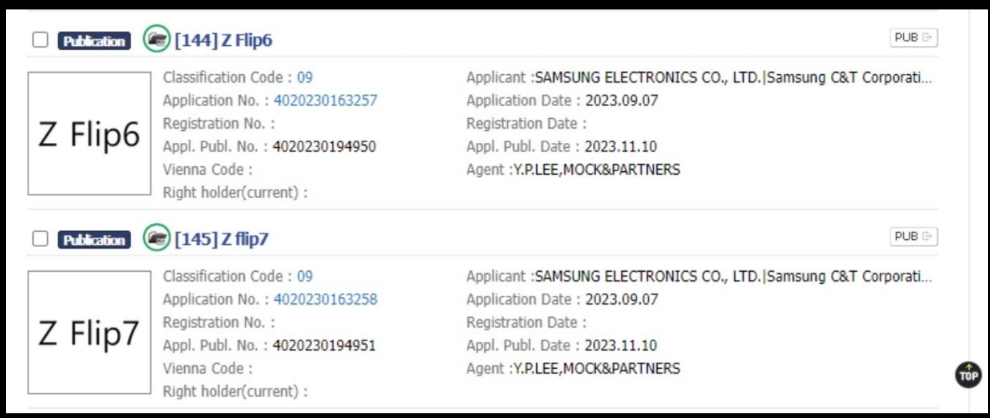Click the PUB button for Z flip7
Screen dimensions: 990x418
tap(913, 237)
